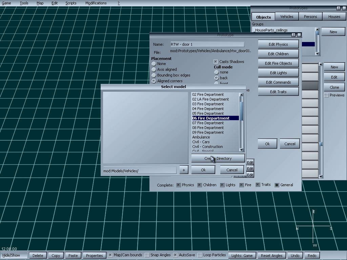The width and height of the screenshot is (347, 260).
Task: Click the Lights: Game button
Action: (x=242, y=255)
